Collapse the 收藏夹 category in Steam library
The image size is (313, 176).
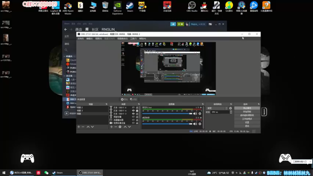pos(65,56)
